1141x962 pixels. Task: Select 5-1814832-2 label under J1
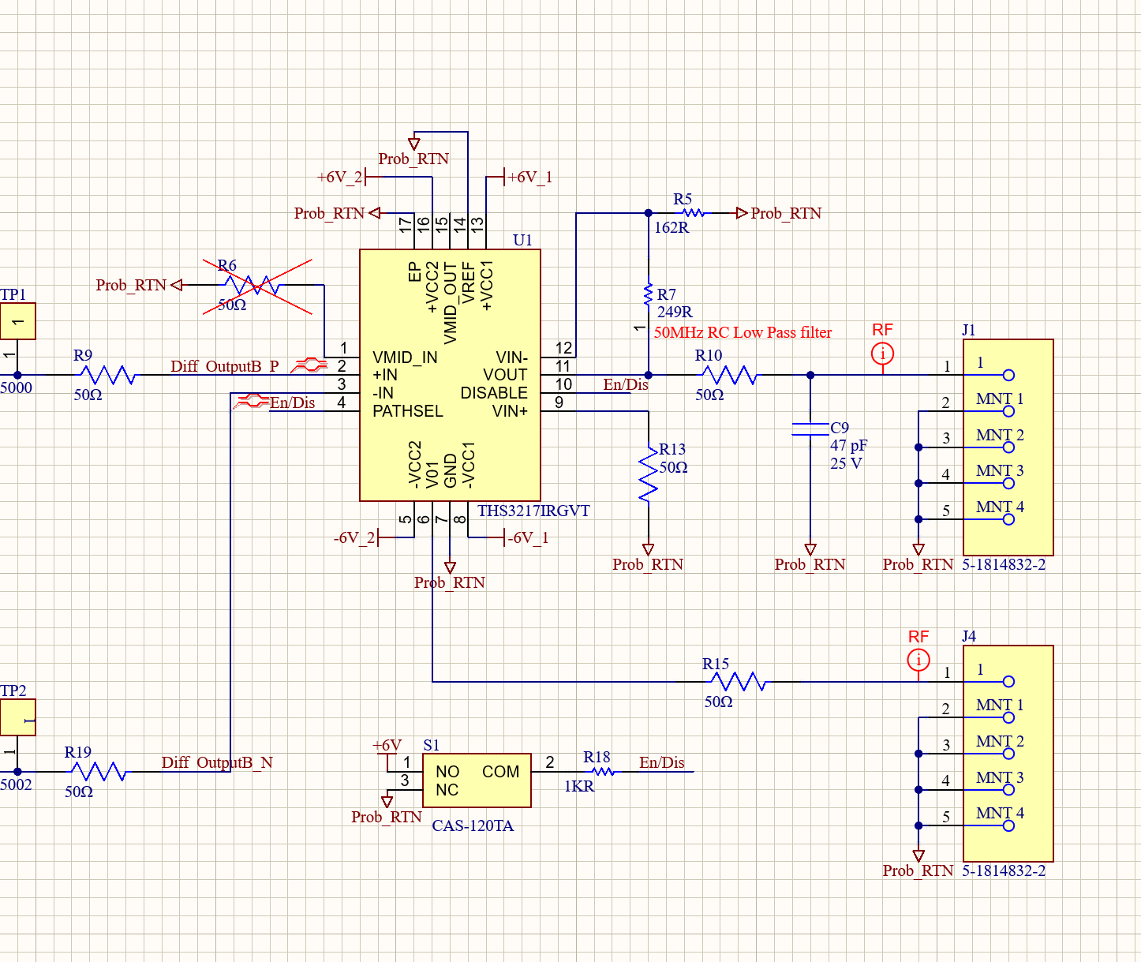pos(1004,564)
